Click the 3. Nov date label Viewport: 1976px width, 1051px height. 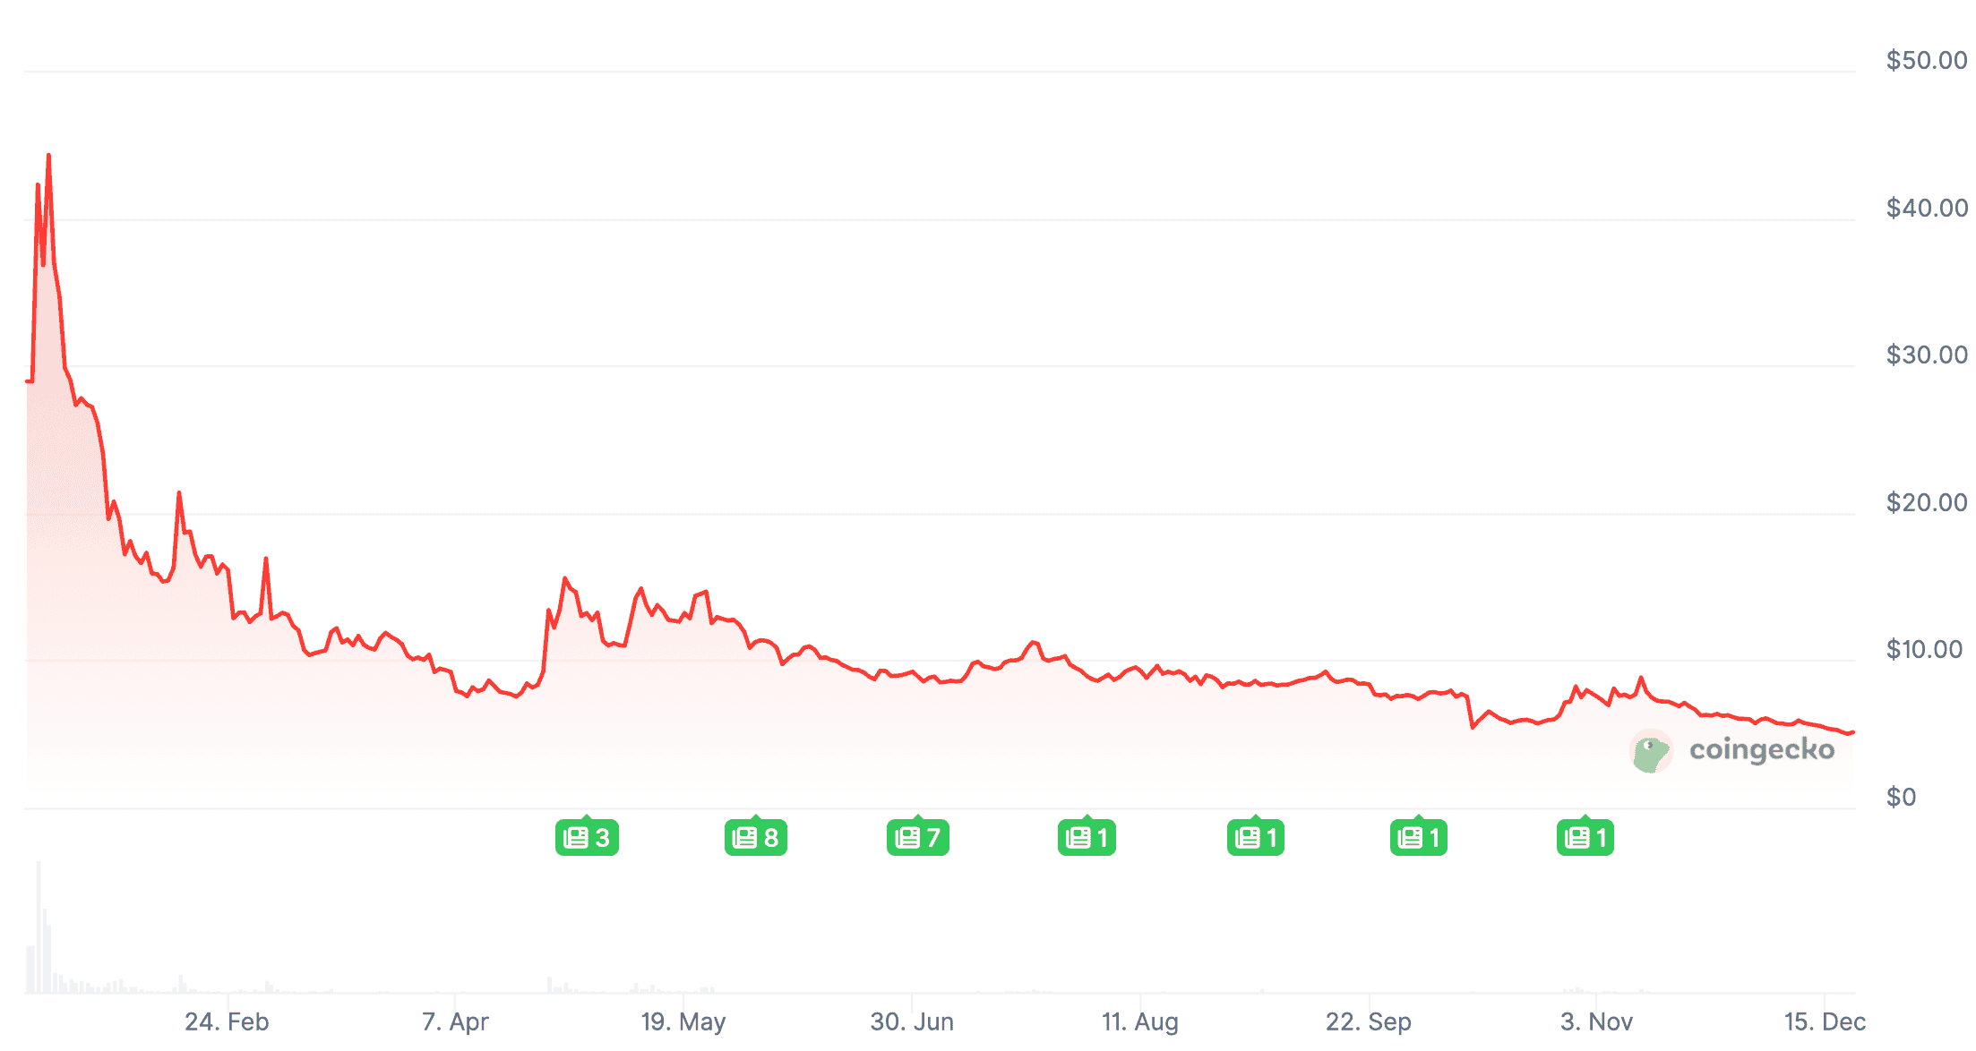point(1596,1021)
